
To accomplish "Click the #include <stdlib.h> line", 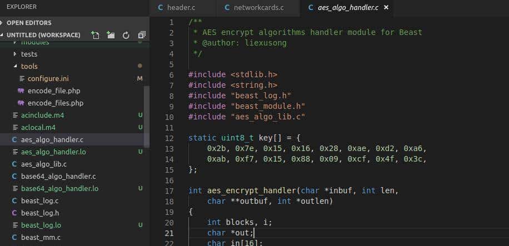I will pos(233,74).
